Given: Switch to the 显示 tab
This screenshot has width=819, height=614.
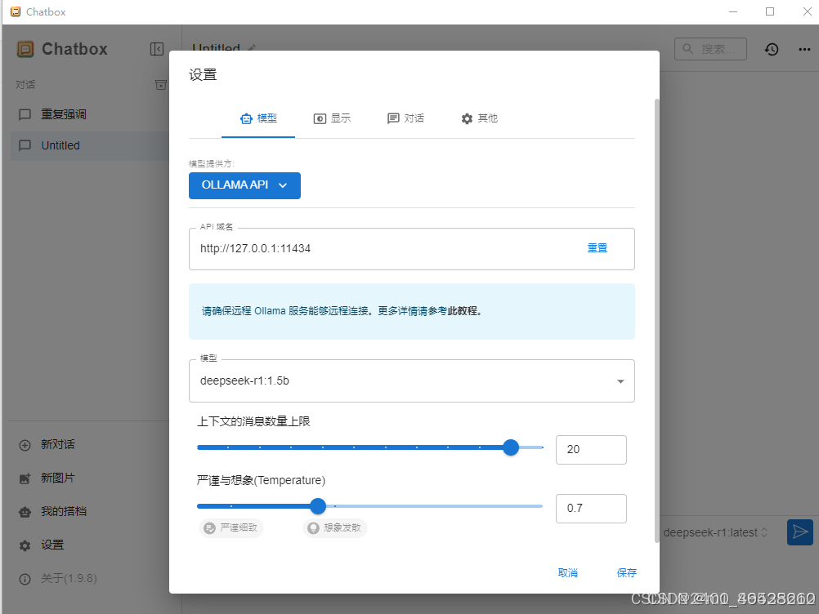Looking at the screenshot, I should 332,118.
